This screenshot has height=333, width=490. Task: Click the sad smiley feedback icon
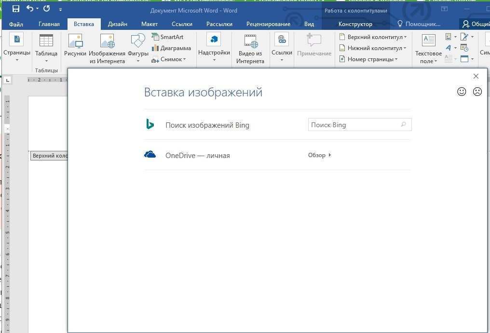coord(477,92)
